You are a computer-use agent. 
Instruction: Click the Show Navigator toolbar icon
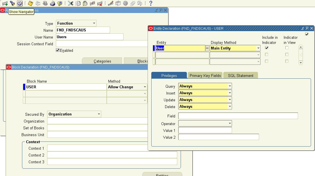pos(20,3)
